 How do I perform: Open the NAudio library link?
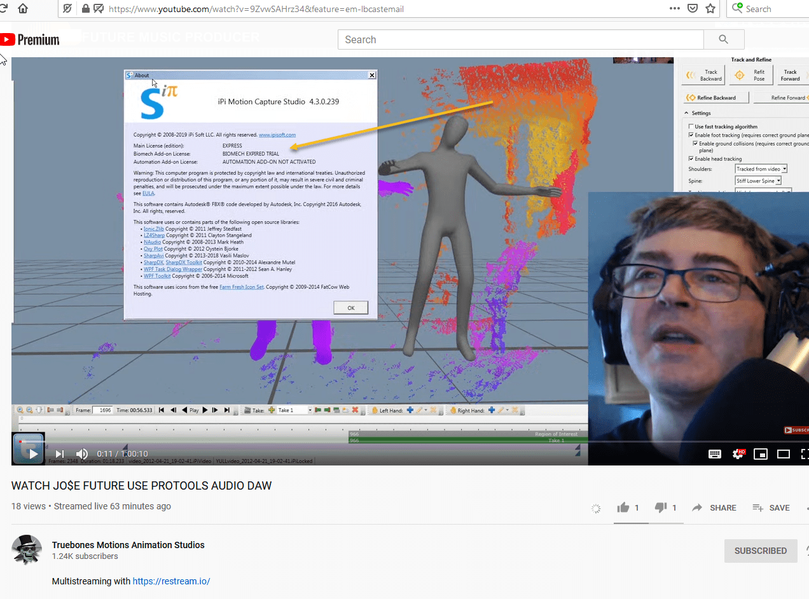[152, 242]
